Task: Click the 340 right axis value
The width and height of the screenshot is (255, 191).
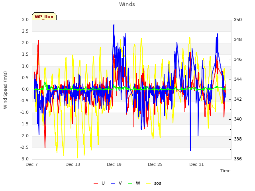Action: (x=238, y=119)
